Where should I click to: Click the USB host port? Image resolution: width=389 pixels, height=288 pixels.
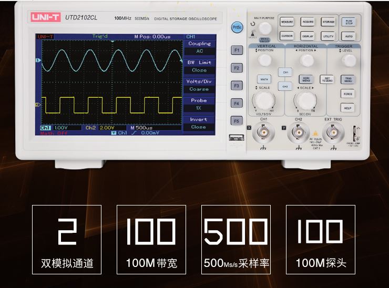click(x=237, y=137)
